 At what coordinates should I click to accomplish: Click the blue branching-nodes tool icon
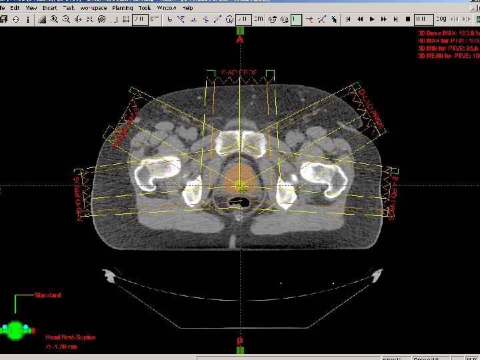pyautogui.click(x=181, y=19)
